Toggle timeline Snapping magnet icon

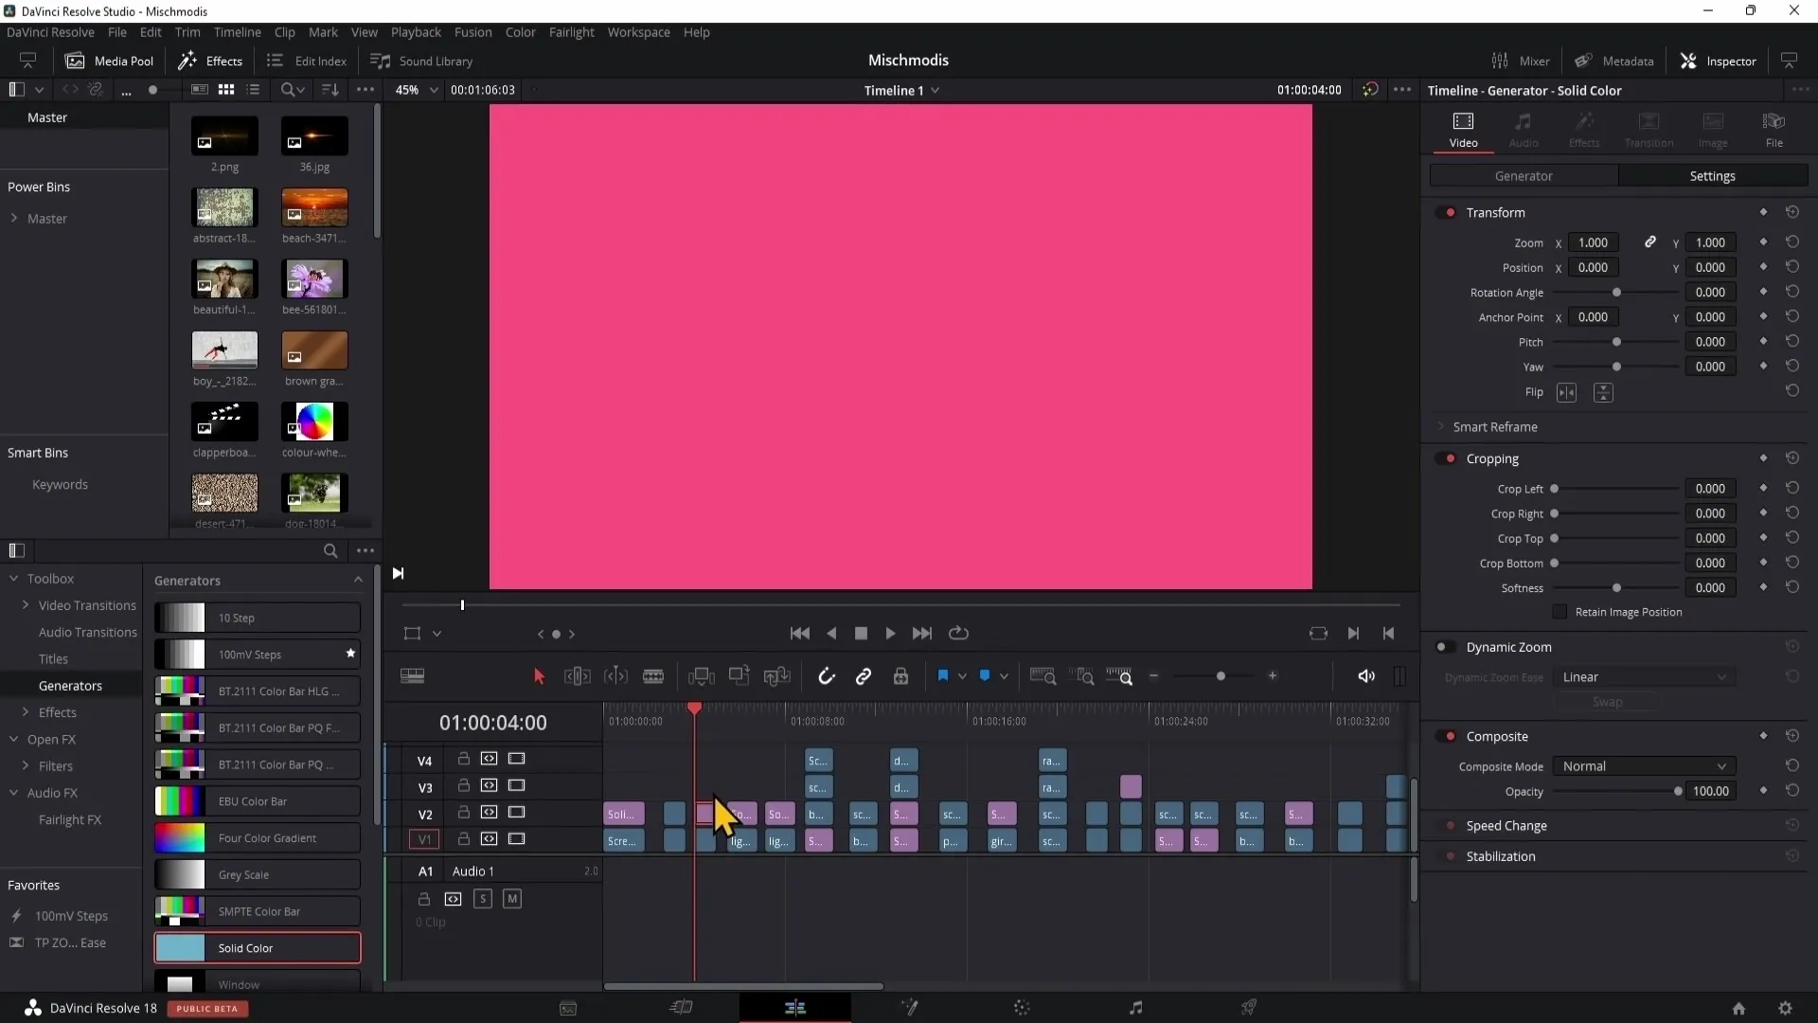826,676
